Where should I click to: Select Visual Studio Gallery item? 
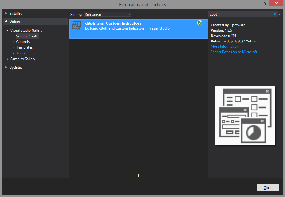pos(26,30)
